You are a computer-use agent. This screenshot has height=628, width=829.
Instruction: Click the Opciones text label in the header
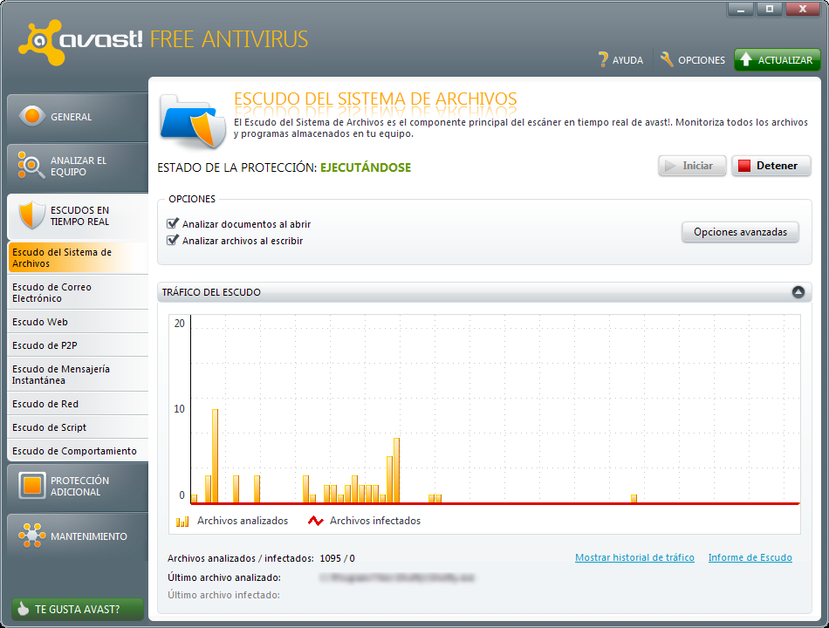[x=702, y=60]
